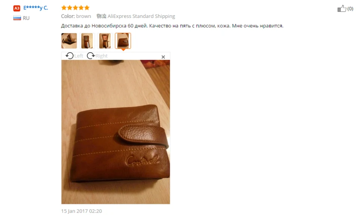359x217 pixels.
Task: Rotate the photo left
Action: click(x=70, y=56)
